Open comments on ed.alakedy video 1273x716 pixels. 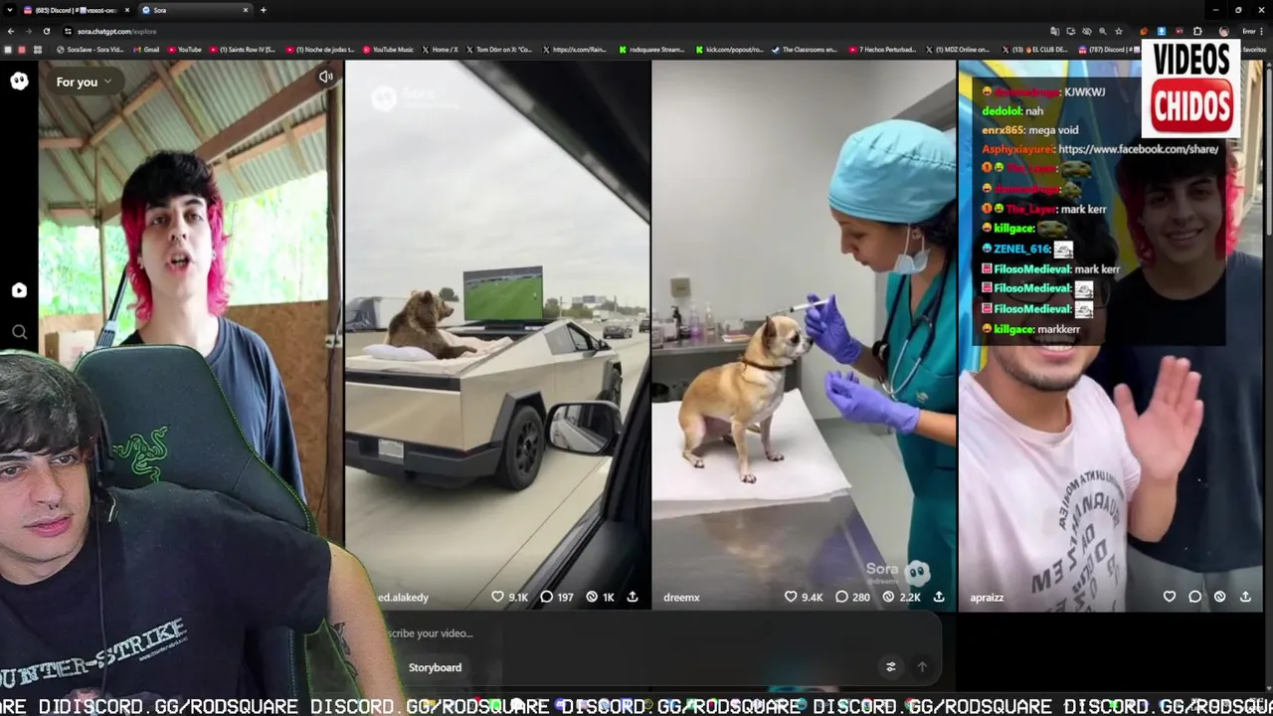pos(546,597)
